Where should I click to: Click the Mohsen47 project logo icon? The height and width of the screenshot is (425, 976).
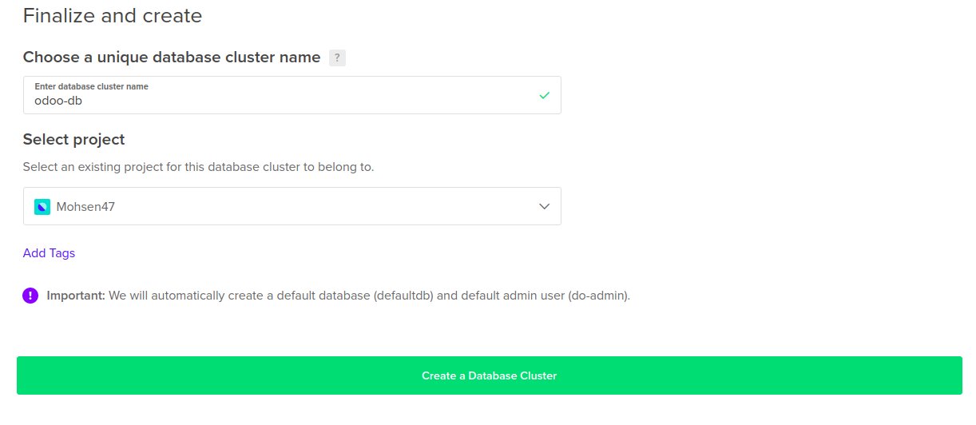(42, 207)
